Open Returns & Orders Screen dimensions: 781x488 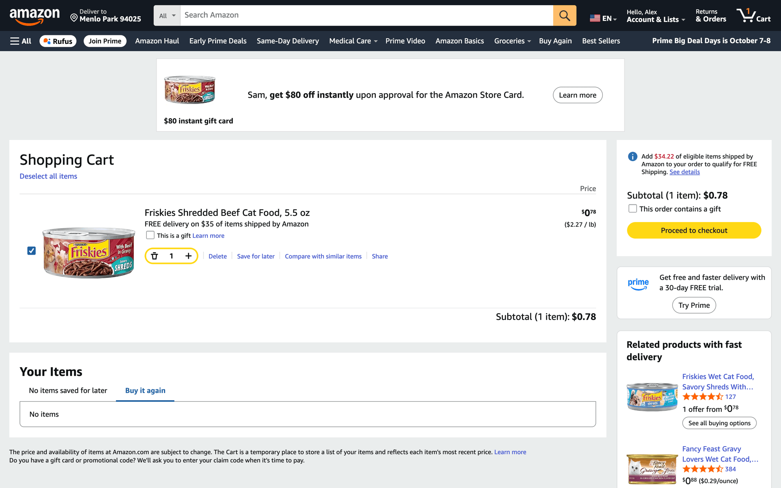pyautogui.click(x=711, y=15)
